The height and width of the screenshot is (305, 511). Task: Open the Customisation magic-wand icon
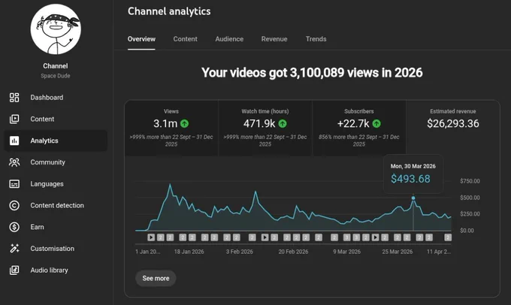click(x=14, y=249)
